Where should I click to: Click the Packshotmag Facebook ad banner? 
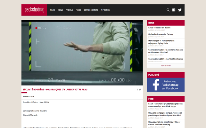point(165,84)
